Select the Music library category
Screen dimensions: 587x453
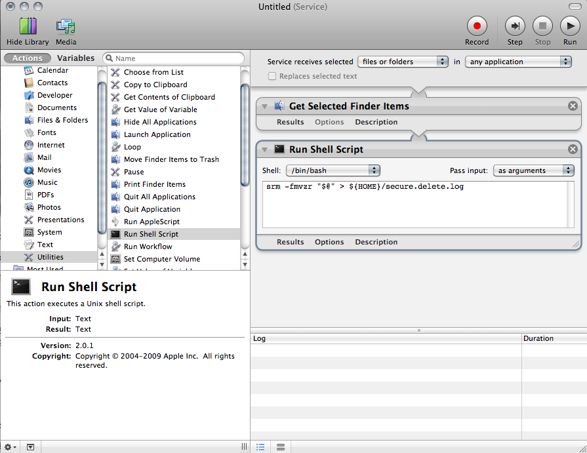coord(49,182)
